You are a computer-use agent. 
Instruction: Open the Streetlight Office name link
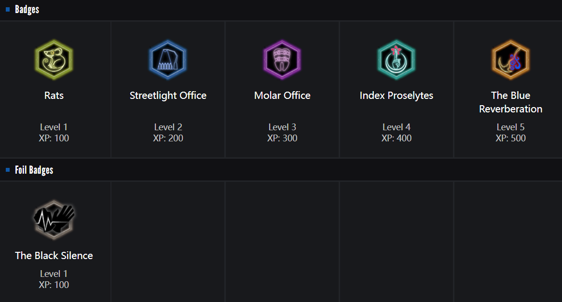pyautogui.click(x=168, y=96)
